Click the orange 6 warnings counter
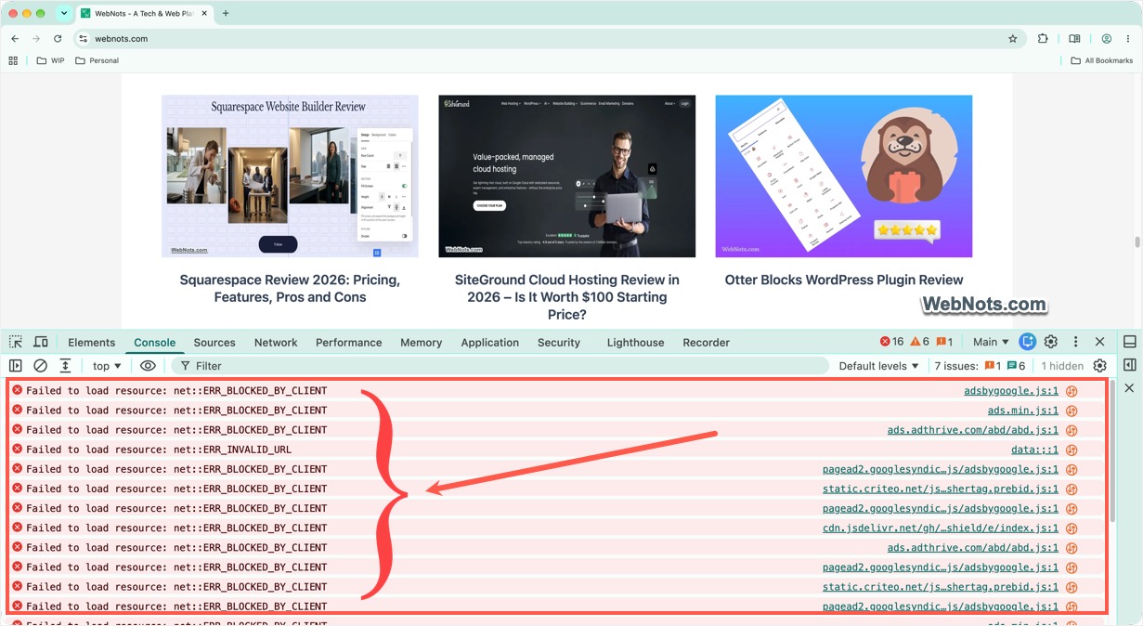This screenshot has height=626, width=1143. 919,342
